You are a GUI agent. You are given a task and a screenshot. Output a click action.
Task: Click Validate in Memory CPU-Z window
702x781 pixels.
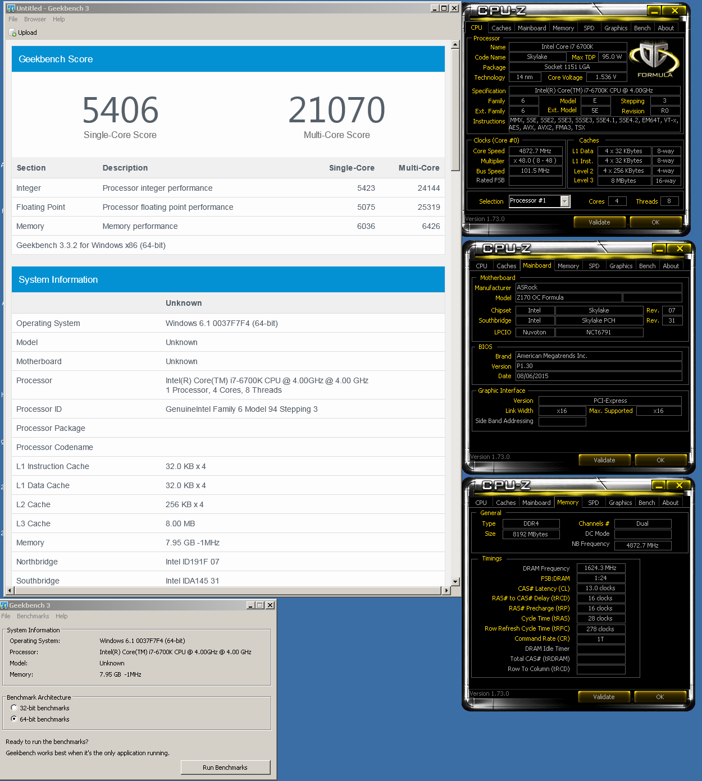coord(604,697)
